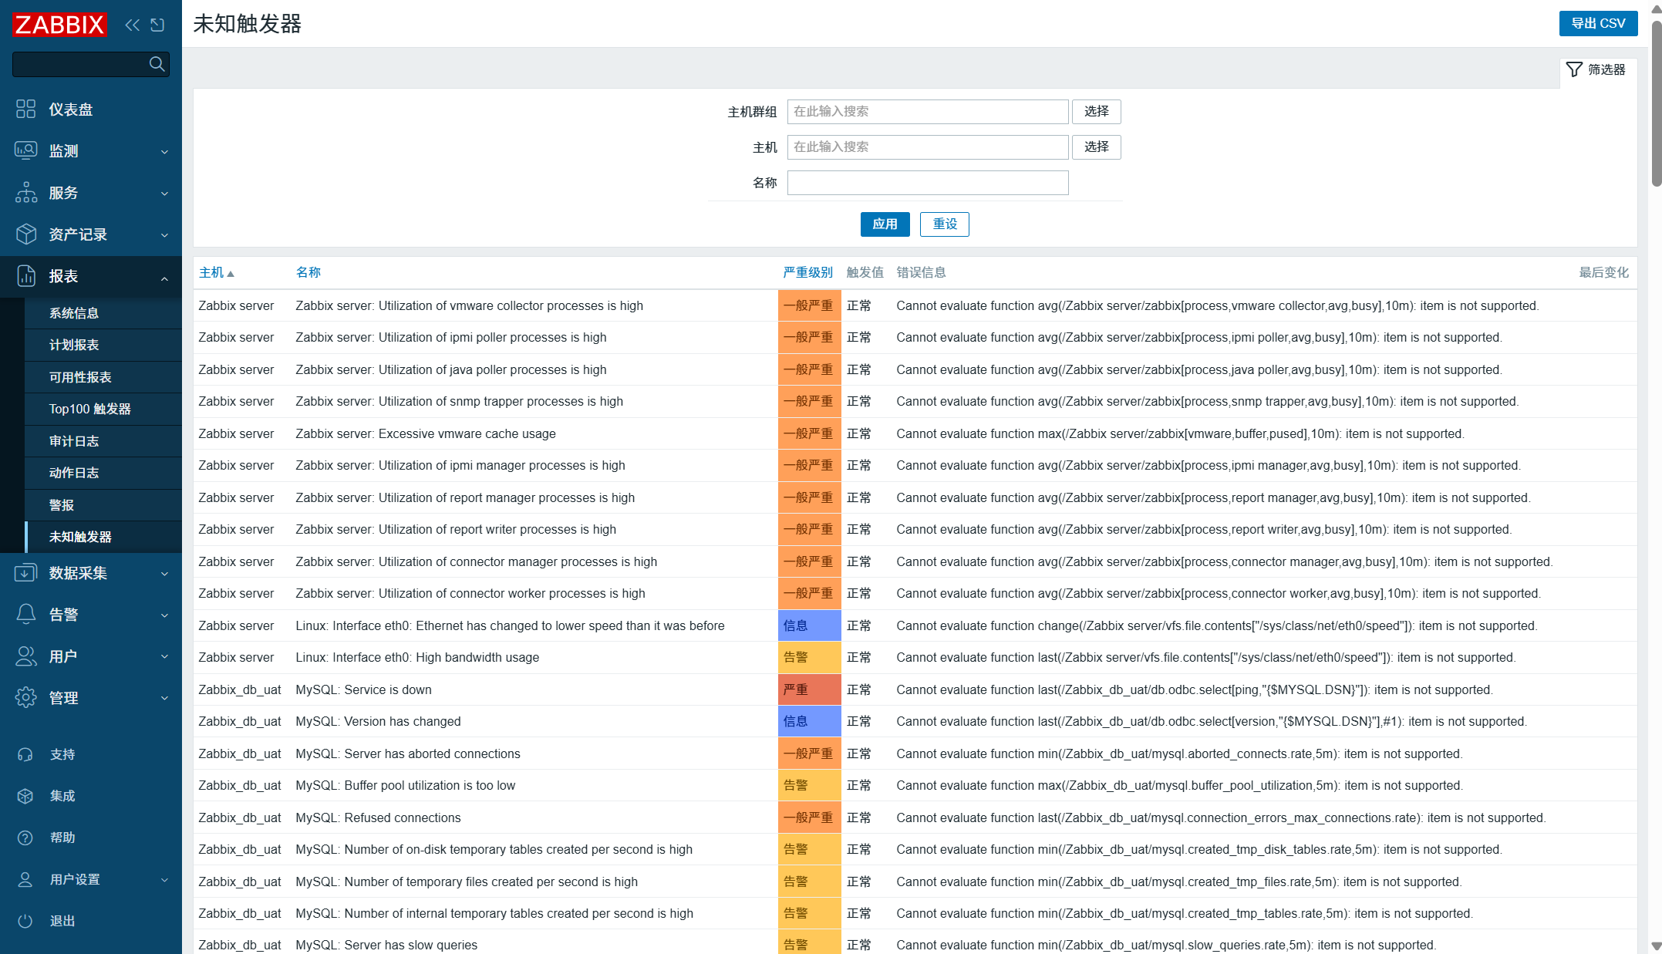This screenshot has width=1662, height=954.
Task: Focus the 主机群组 search field
Action: pos(928,112)
